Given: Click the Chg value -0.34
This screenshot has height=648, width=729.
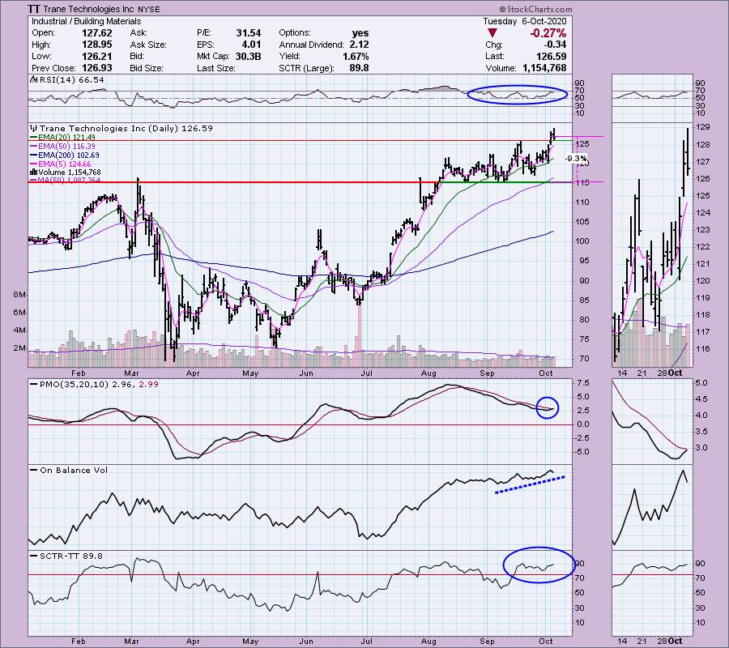Looking at the screenshot, I should [x=555, y=45].
